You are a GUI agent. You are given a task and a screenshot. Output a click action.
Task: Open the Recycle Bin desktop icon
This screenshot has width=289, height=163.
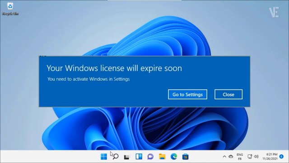pos(10,9)
